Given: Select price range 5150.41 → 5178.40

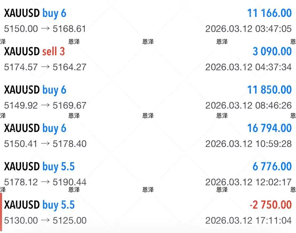Looking at the screenshot, I should tap(45, 144).
